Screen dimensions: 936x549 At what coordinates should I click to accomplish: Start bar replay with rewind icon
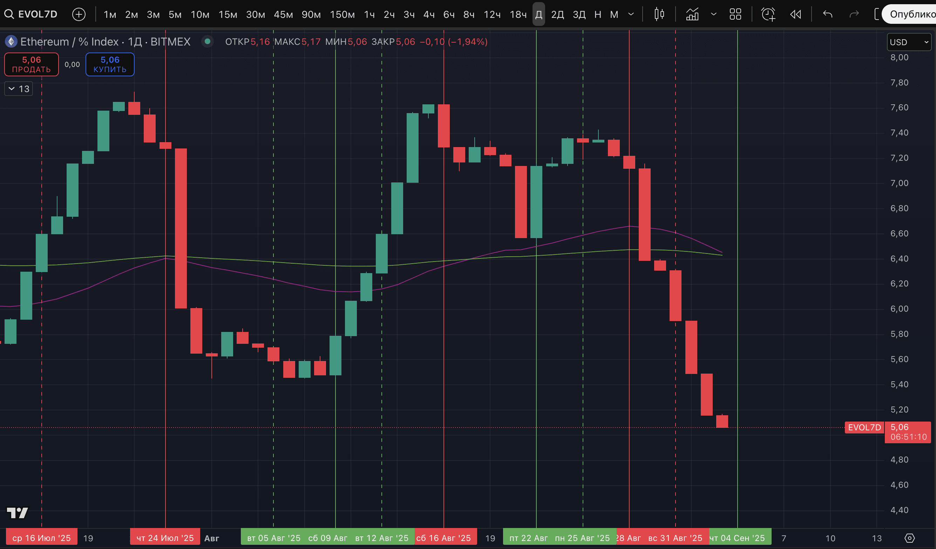[x=796, y=14]
